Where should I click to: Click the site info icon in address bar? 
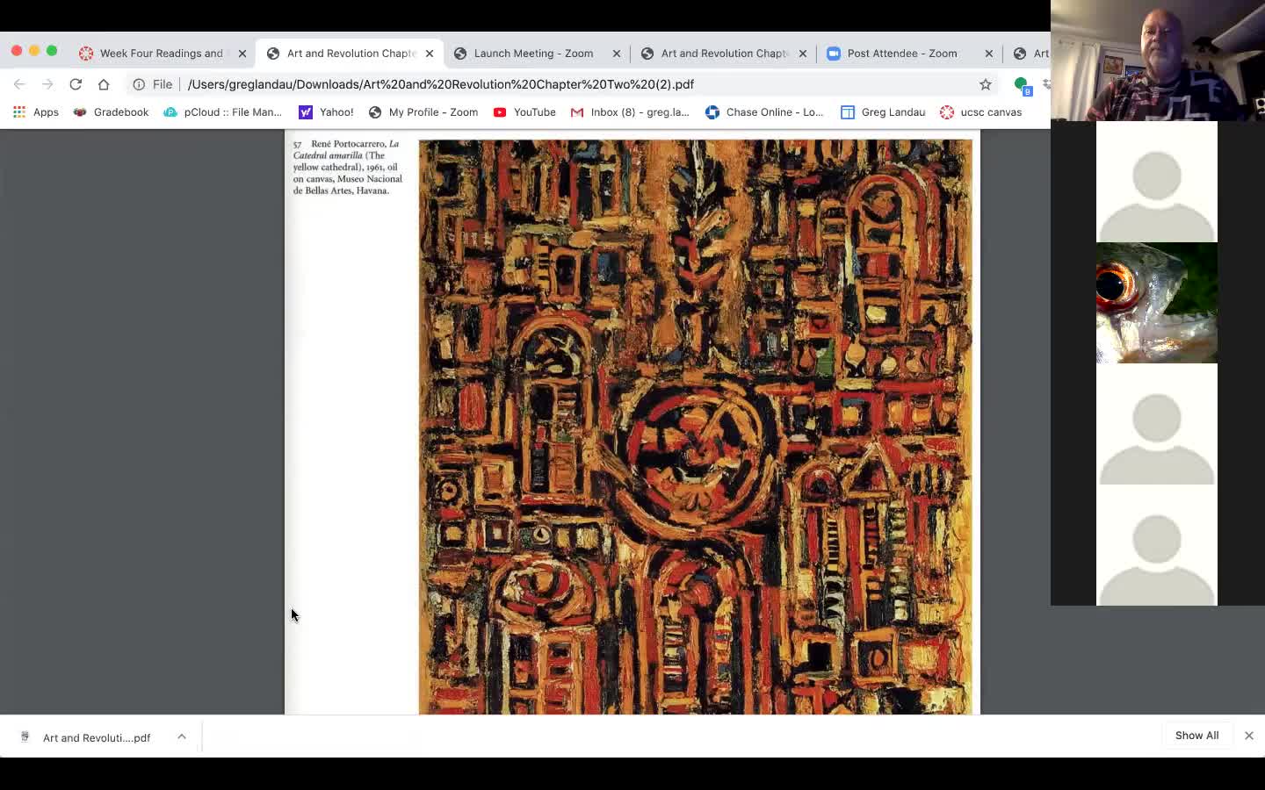139,84
